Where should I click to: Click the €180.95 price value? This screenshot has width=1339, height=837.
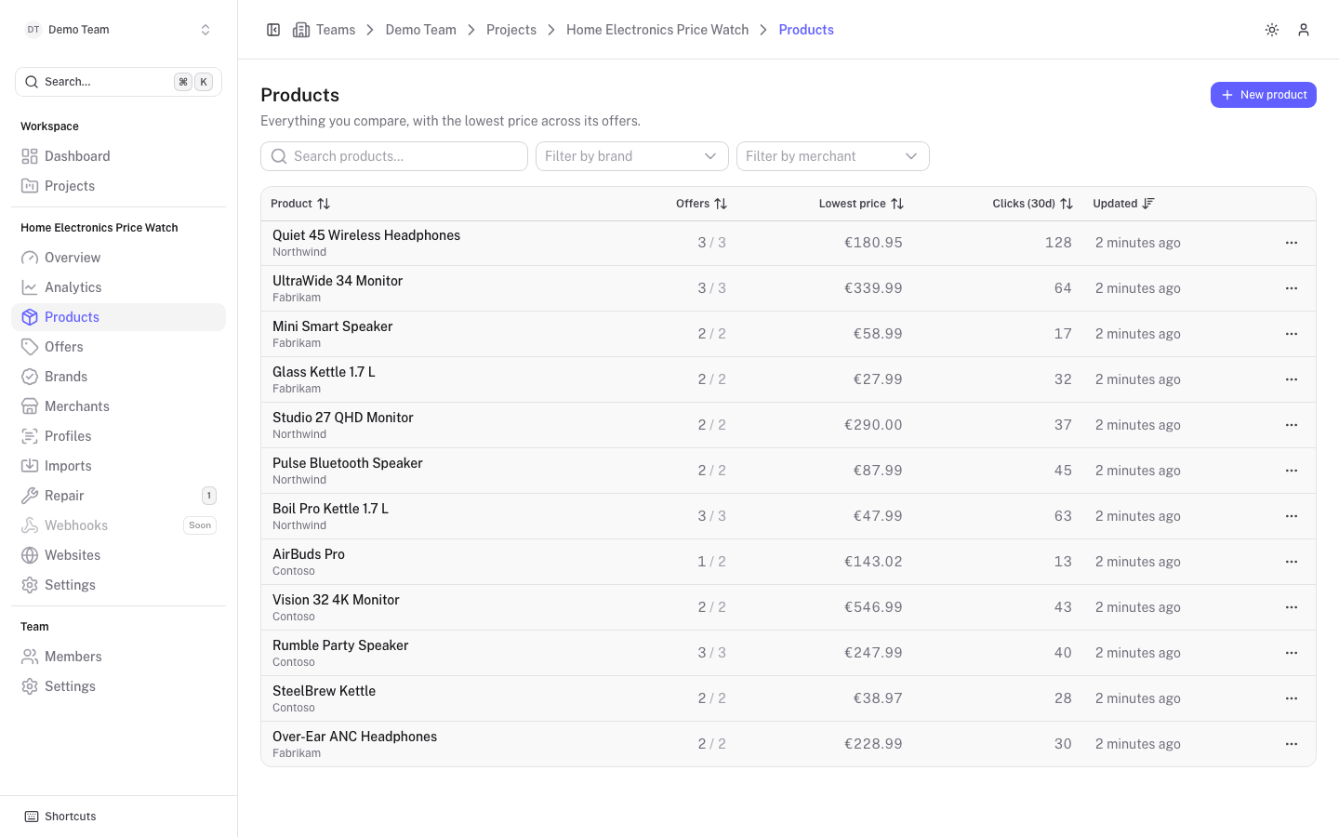pyautogui.click(x=873, y=243)
